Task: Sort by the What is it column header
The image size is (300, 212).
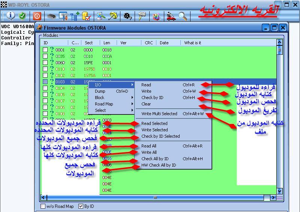Action: [228, 43]
